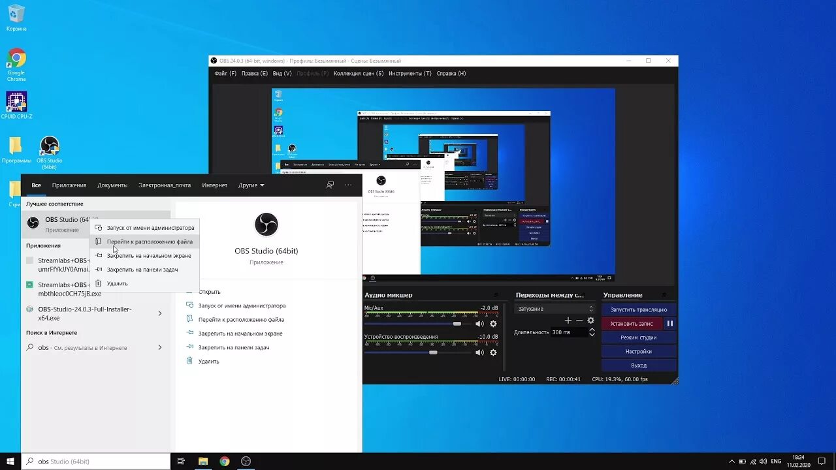Choose Запуск от имени администратора in context menu

[x=144, y=228]
